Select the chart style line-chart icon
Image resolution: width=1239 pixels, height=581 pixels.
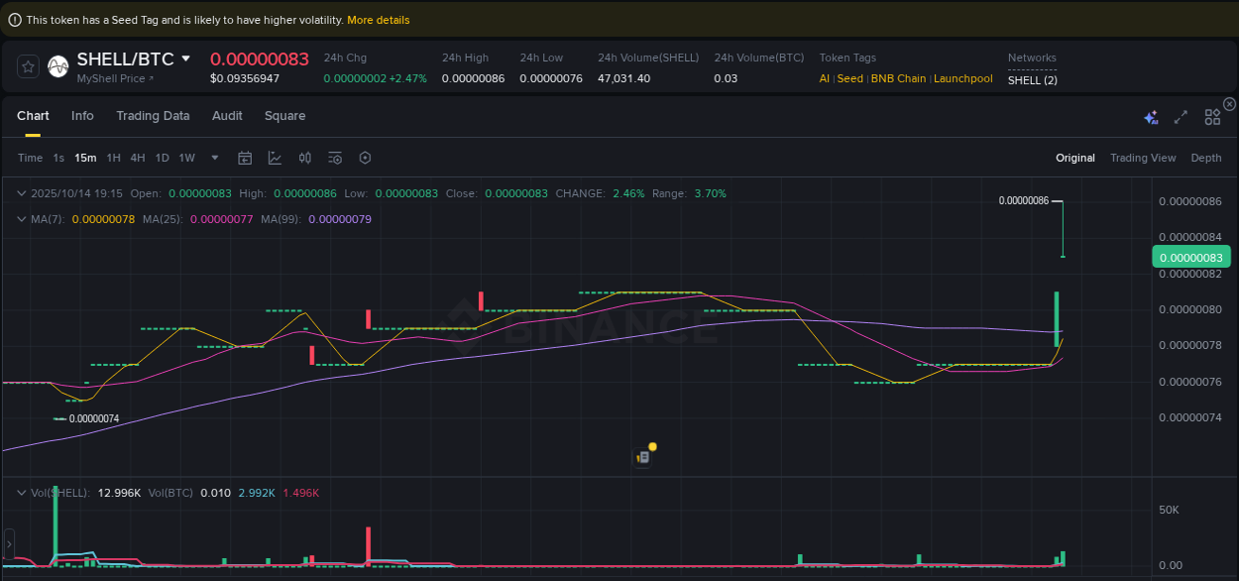tap(274, 158)
